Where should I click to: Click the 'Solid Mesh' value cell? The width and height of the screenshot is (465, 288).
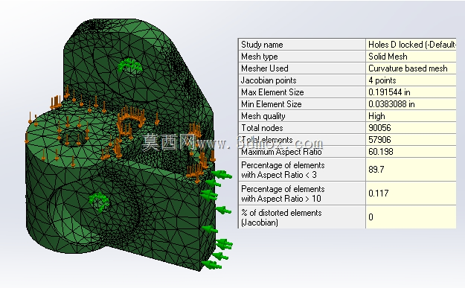click(x=411, y=57)
